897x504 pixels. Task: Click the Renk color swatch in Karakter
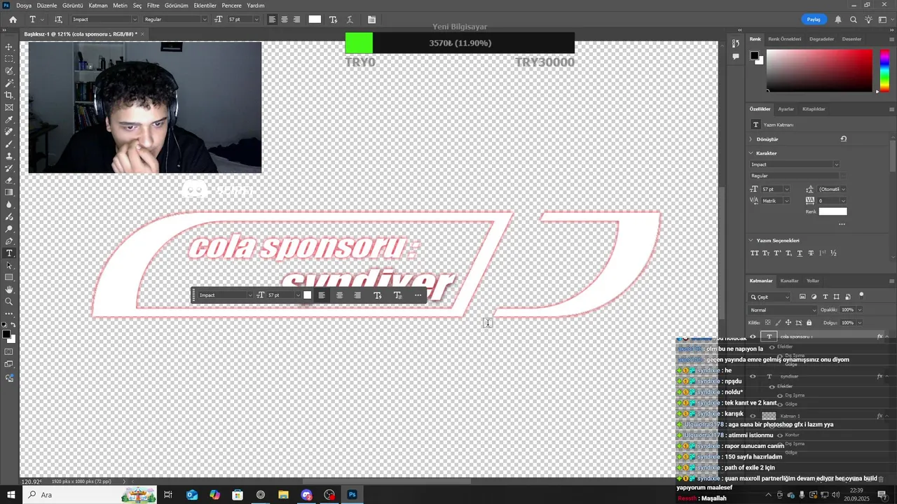point(833,211)
